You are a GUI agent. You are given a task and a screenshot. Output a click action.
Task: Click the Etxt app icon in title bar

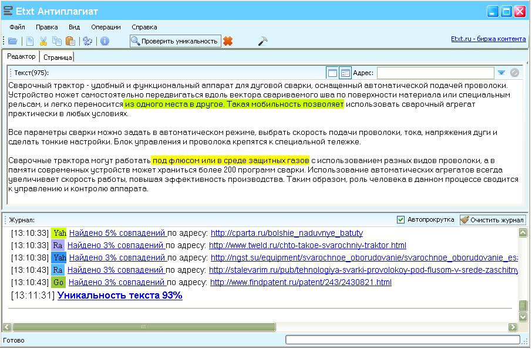click(8, 11)
